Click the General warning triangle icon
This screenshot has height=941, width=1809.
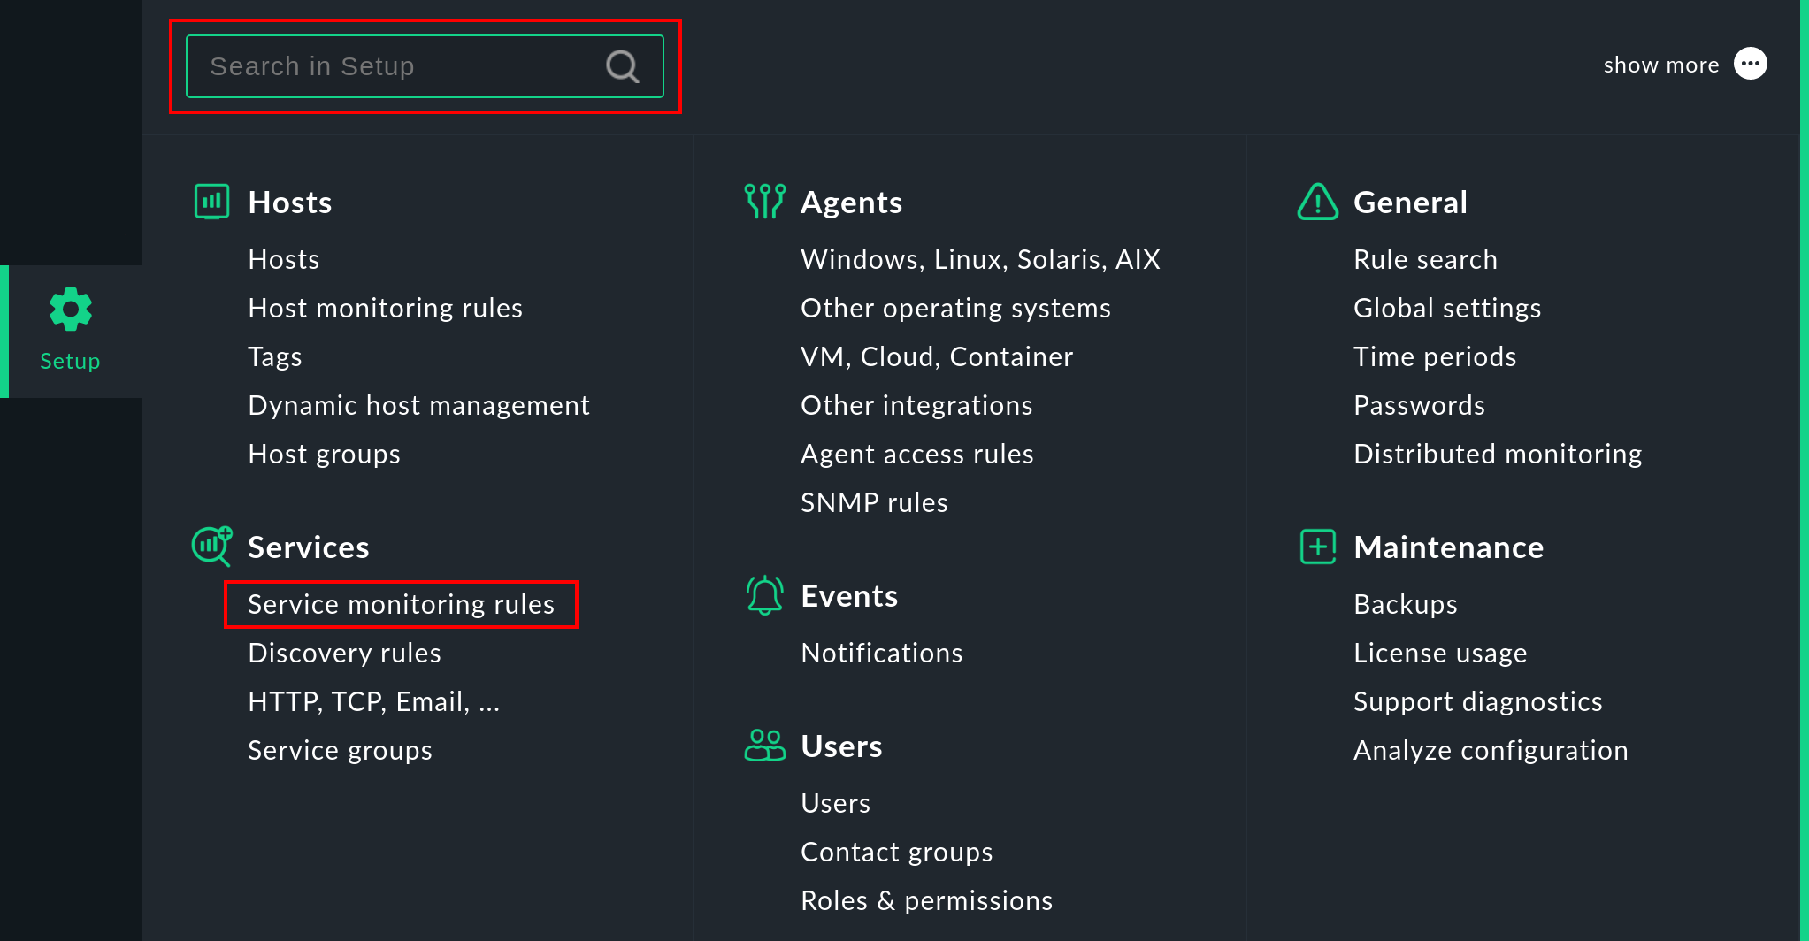coord(1316,202)
